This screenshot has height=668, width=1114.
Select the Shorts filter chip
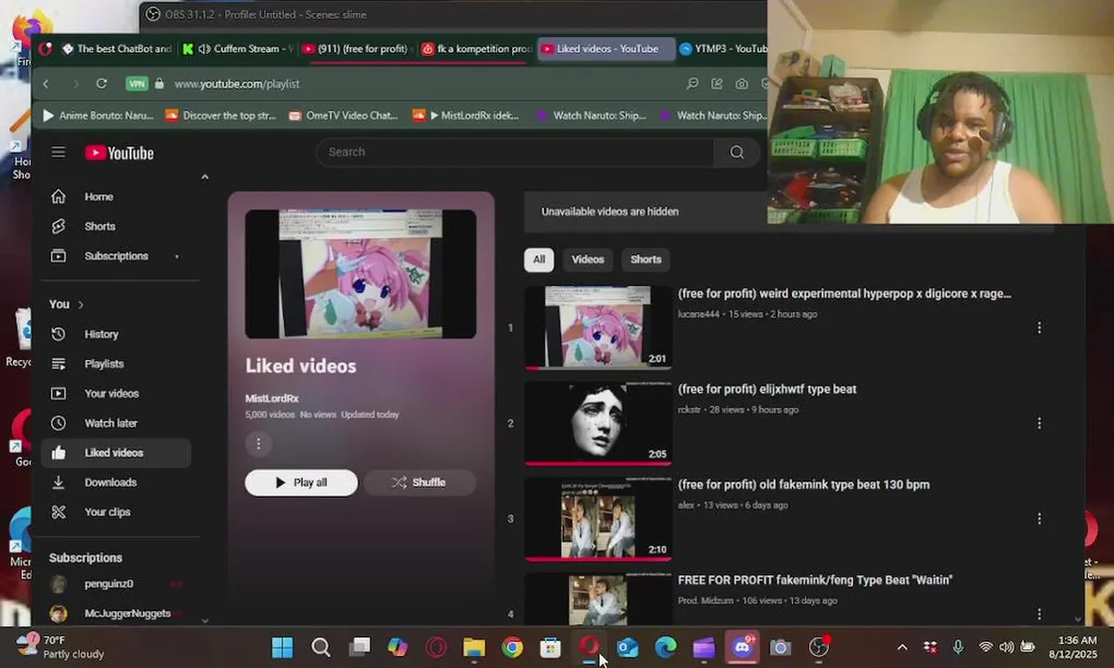tap(646, 260)
